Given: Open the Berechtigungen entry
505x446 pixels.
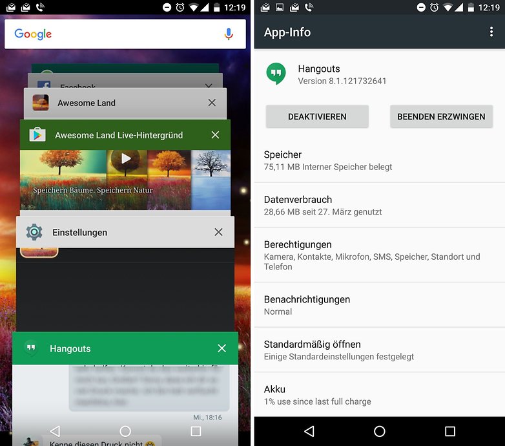Looking at the screenshot, I should tap(379, 255).
